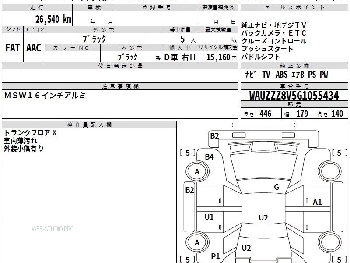Select the シフト header cell
Viewport: 350px width, 263px height.
coord(13,29)
